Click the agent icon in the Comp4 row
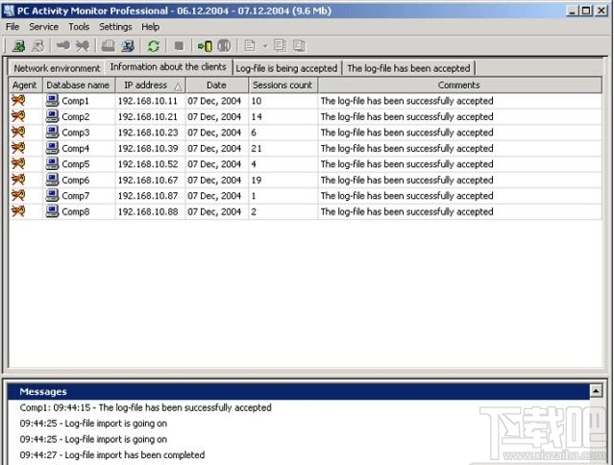The image size is (614, 465). tap(18, 148)
